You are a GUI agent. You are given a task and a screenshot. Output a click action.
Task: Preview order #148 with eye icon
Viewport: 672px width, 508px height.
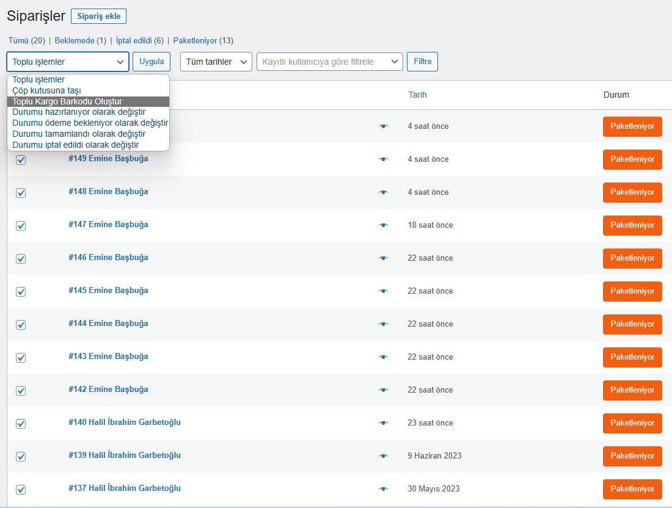[383, 192]
